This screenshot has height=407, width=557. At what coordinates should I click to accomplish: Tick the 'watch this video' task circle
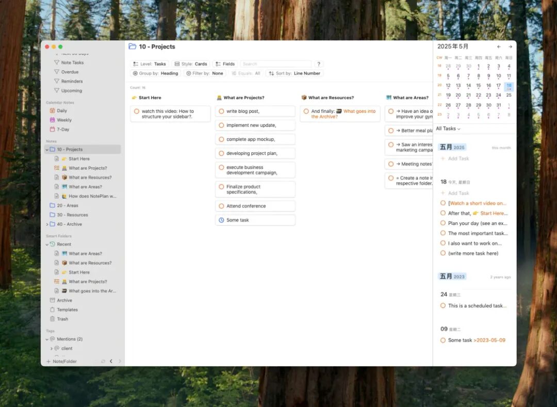[x=136, y=111]
